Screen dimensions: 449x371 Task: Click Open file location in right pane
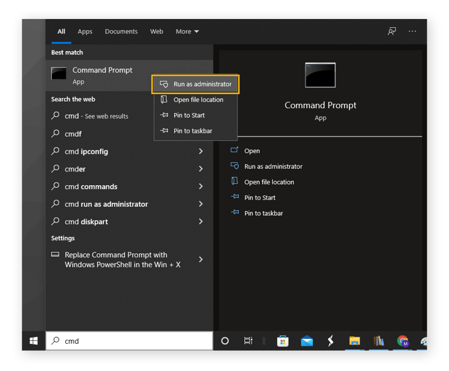pos(269,182)
